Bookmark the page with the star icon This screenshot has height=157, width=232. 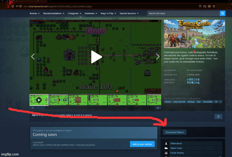pos(214,6)
